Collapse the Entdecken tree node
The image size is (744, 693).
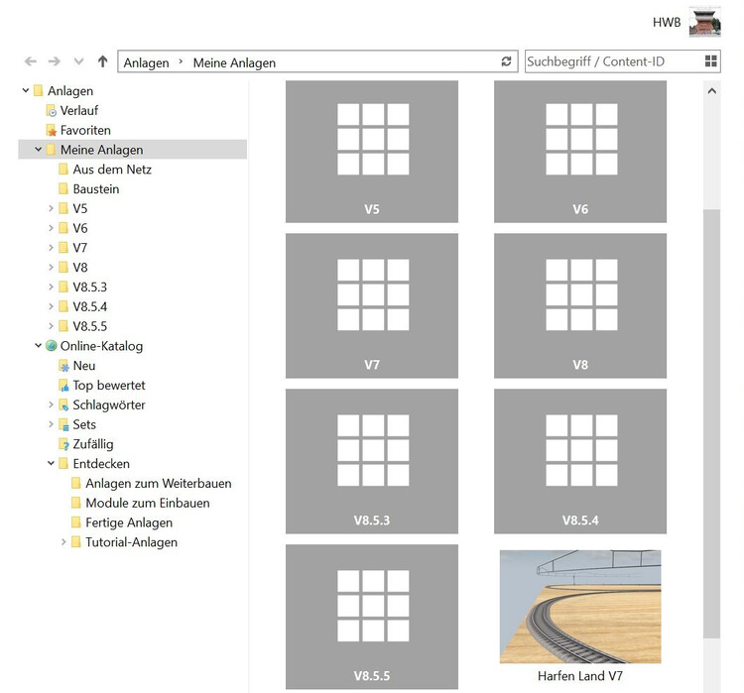coord(51,463)
